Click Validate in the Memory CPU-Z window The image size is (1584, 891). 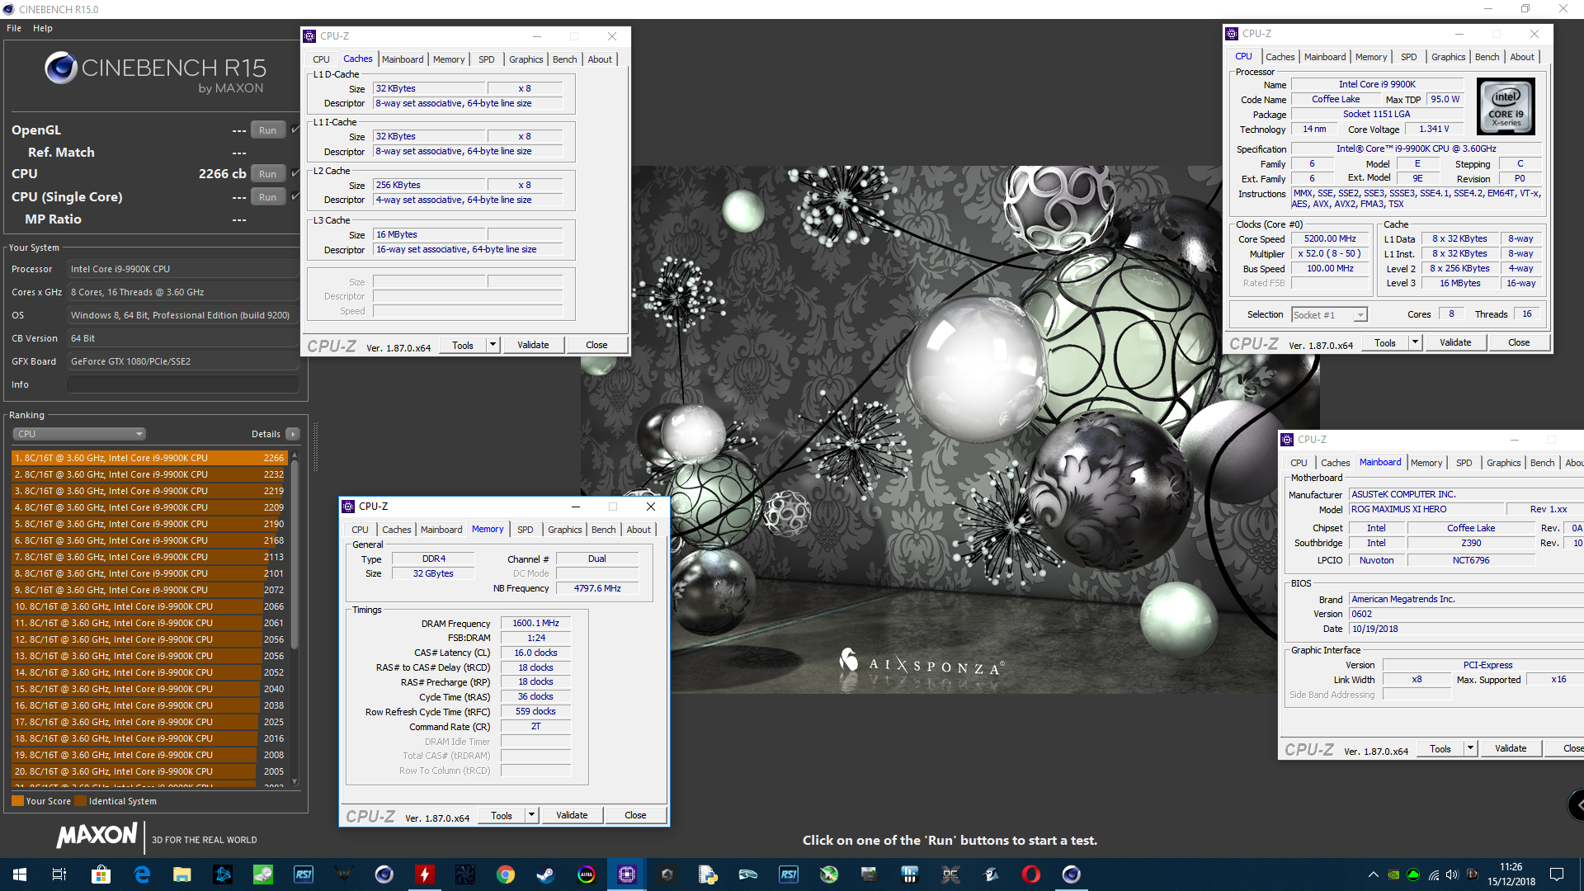(x=572, y=815)
